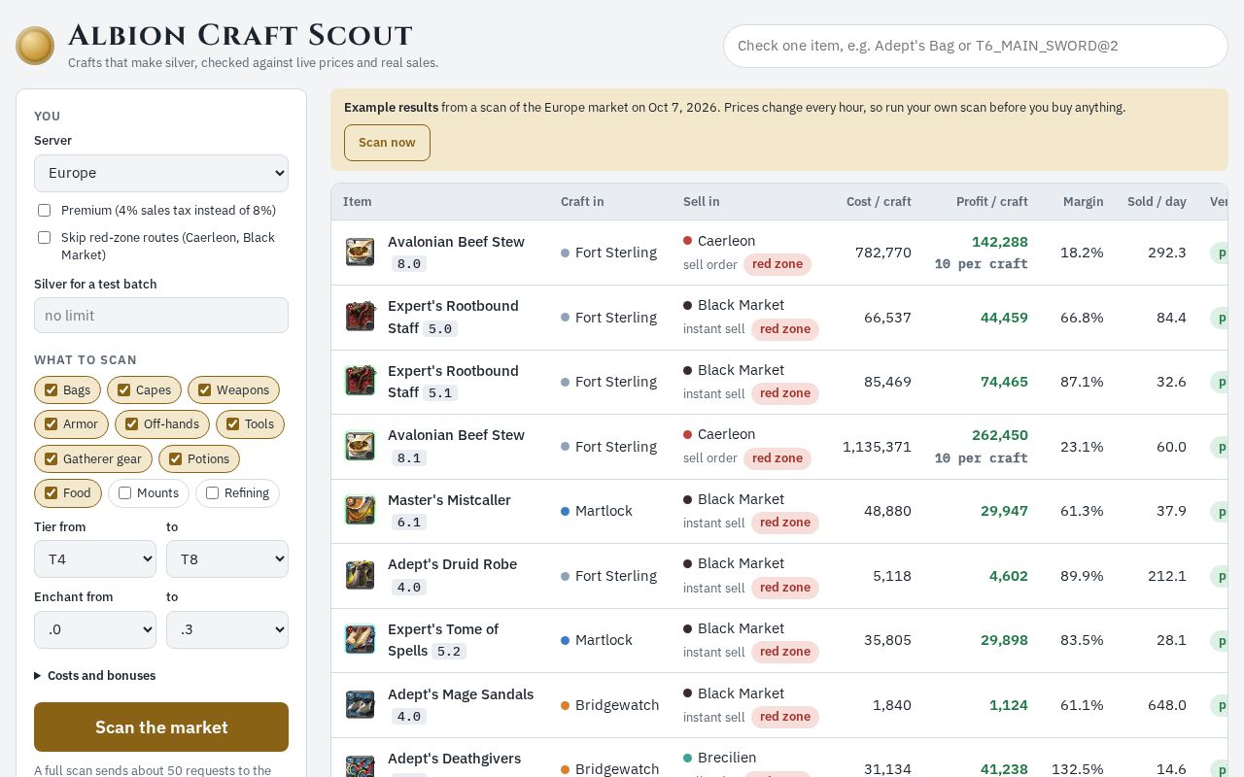This screenshot has width=1244, height=777.
Task: Click the Expert's Tome of Spells icon
Action: pos(361,640)
